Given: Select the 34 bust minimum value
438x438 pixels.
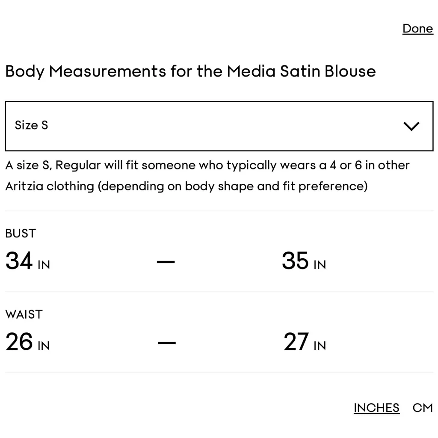Looking at the screenshot, I should [x=19, y=261].
